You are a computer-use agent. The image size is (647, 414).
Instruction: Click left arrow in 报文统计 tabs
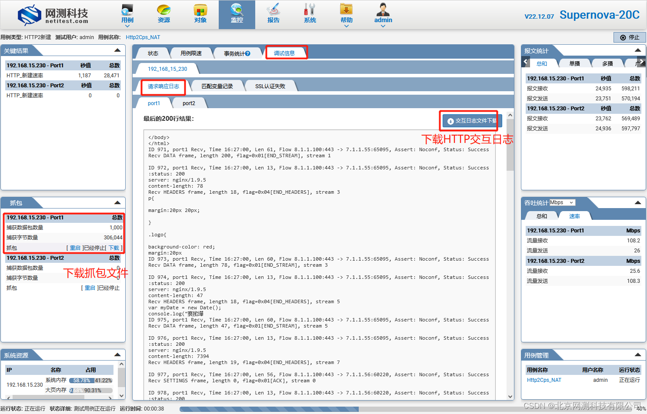coord(526,62)
